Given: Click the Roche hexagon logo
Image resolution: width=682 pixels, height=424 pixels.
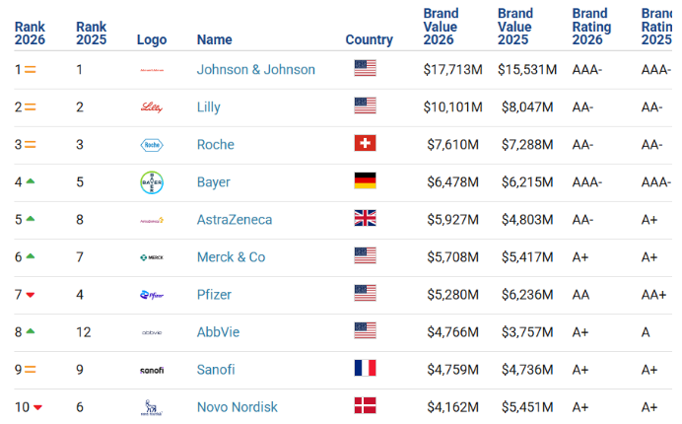Looking at the screenshot, I should click(152, 145).
